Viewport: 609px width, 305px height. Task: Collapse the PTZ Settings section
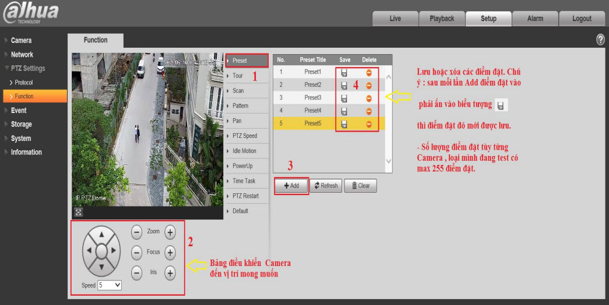[27, 68]
